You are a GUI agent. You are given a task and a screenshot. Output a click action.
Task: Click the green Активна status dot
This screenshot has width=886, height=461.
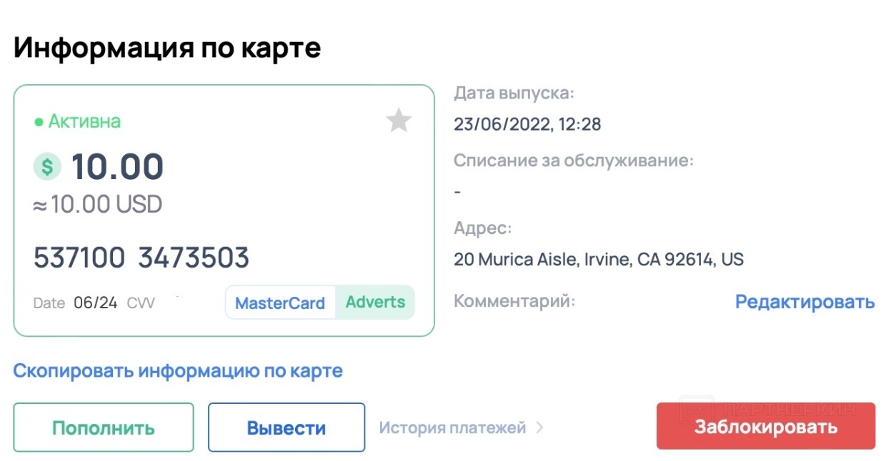point(39,122)
